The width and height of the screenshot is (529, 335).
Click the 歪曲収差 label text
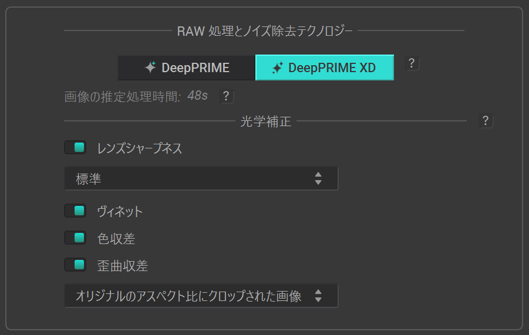click(122, 266)
